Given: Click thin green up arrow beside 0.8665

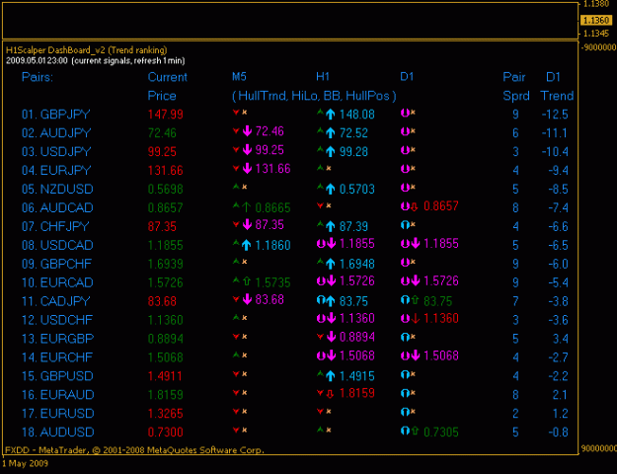Looking at the screenshot, I should (247, 206).
